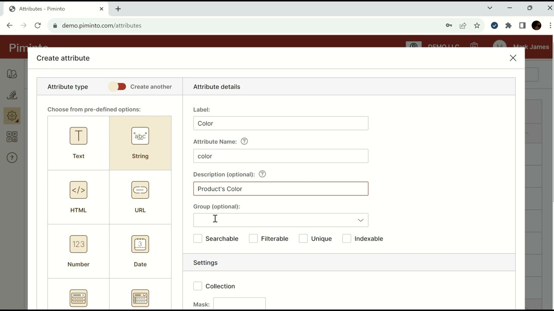
Task: Click the address bar URL
Action: pos(102,25)
